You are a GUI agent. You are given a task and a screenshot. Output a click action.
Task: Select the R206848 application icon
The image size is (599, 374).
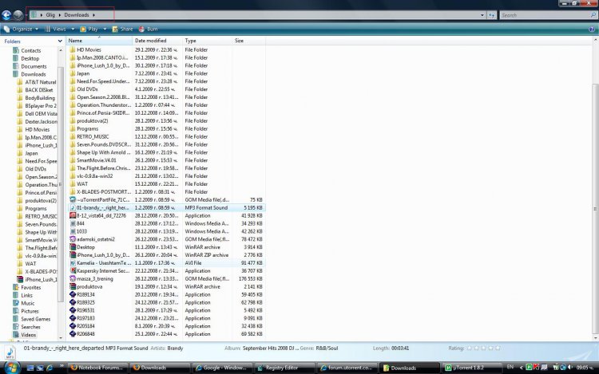tap(72, 334)
